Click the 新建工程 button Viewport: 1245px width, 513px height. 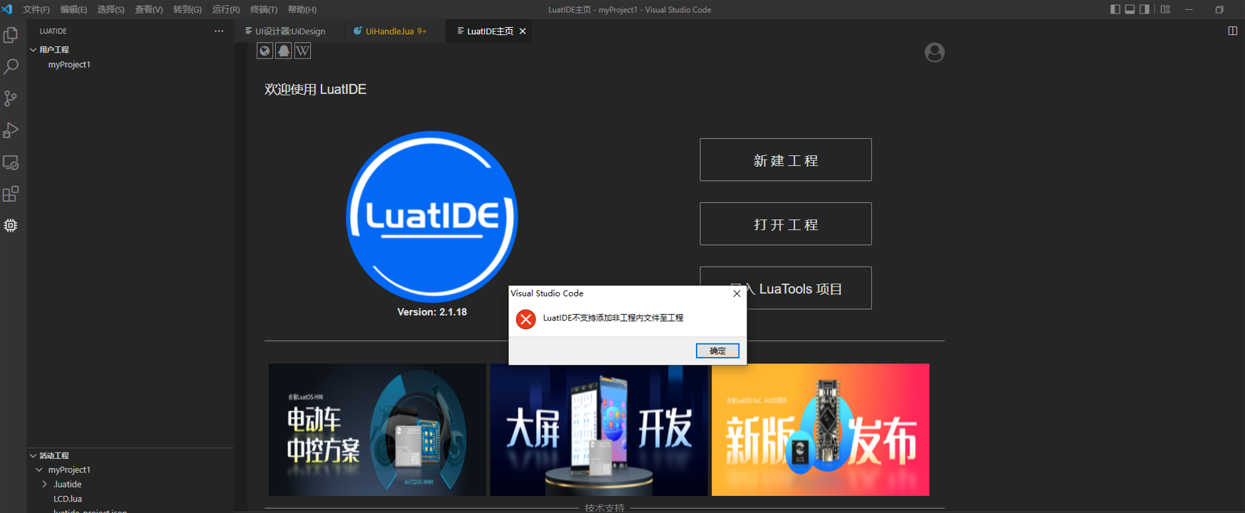click(786, 160)
